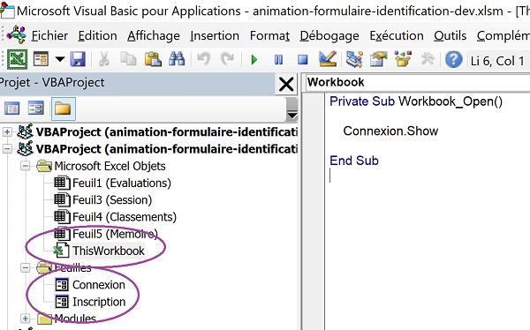Open the Outils menu

[450, 35]
